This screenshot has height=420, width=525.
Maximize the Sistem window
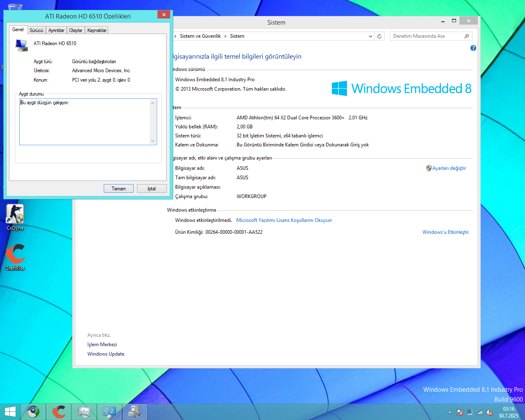pyautogui.click(x=454, y=21)
